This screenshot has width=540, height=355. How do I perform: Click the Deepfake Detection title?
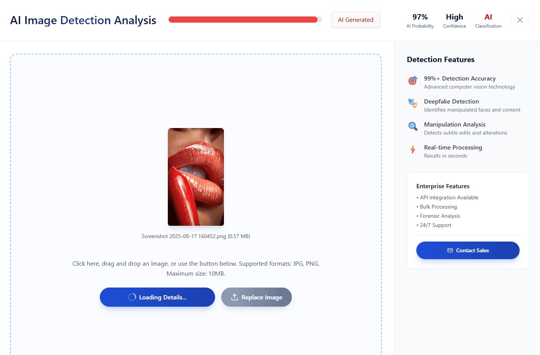(451, 102)
